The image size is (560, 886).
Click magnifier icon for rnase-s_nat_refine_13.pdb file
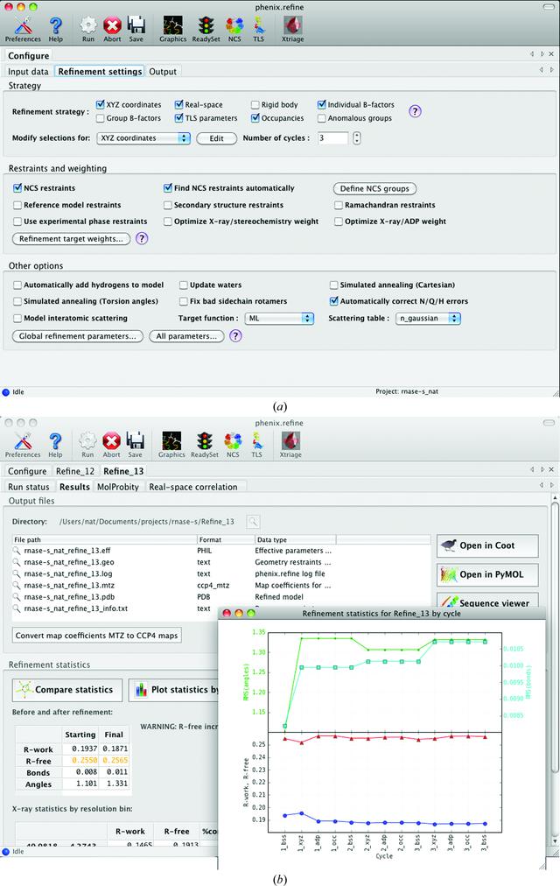pyautogui.click(x=17, y=597)
